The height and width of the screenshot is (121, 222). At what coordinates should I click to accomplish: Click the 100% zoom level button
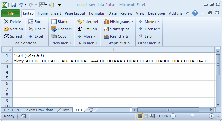point(163,116)
